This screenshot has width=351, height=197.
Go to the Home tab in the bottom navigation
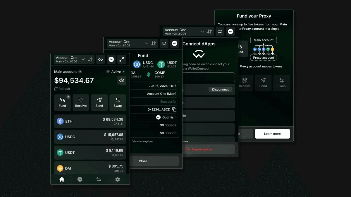(62, 179)
